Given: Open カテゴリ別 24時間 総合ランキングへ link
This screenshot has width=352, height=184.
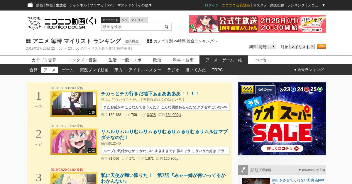Looking at the screenshot, I should 185,41.
